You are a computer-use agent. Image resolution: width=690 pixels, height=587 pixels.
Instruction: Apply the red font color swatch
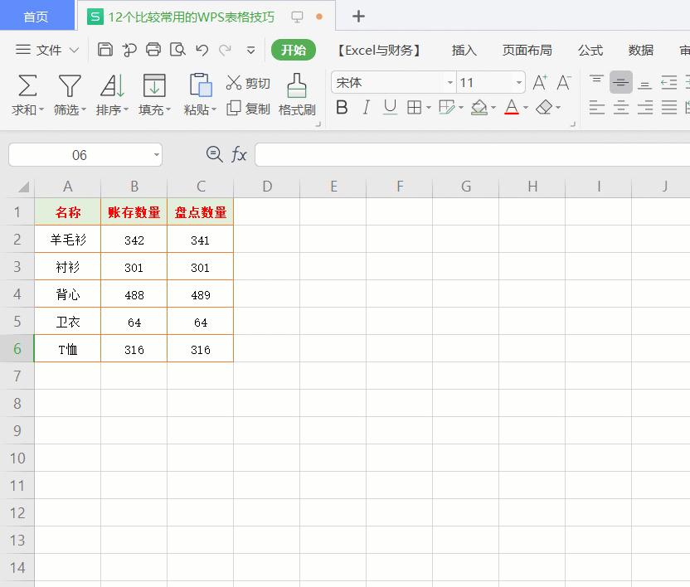[511, 108]
